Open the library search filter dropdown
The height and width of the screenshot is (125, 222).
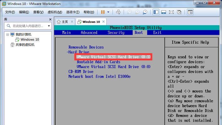click(x=49, y=26)
